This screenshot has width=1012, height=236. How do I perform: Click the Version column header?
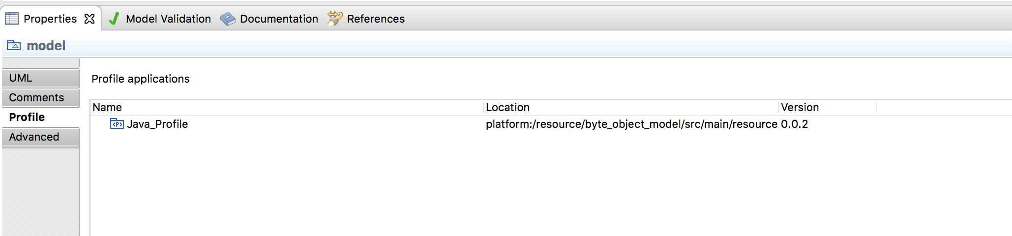click(828, 107)
